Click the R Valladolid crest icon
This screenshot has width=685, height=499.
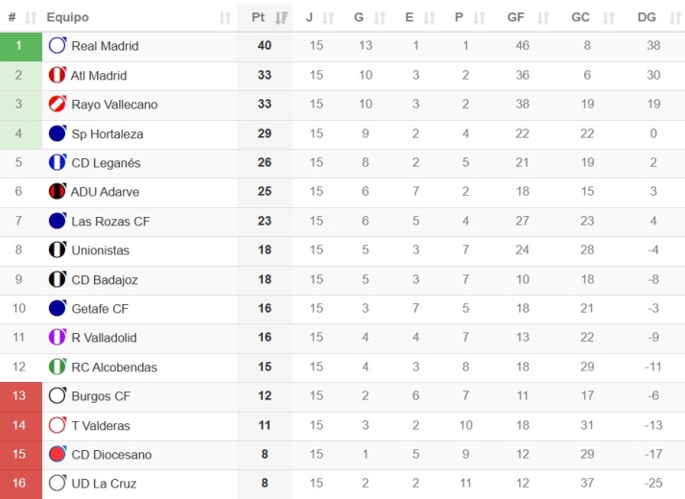point(58,338)
